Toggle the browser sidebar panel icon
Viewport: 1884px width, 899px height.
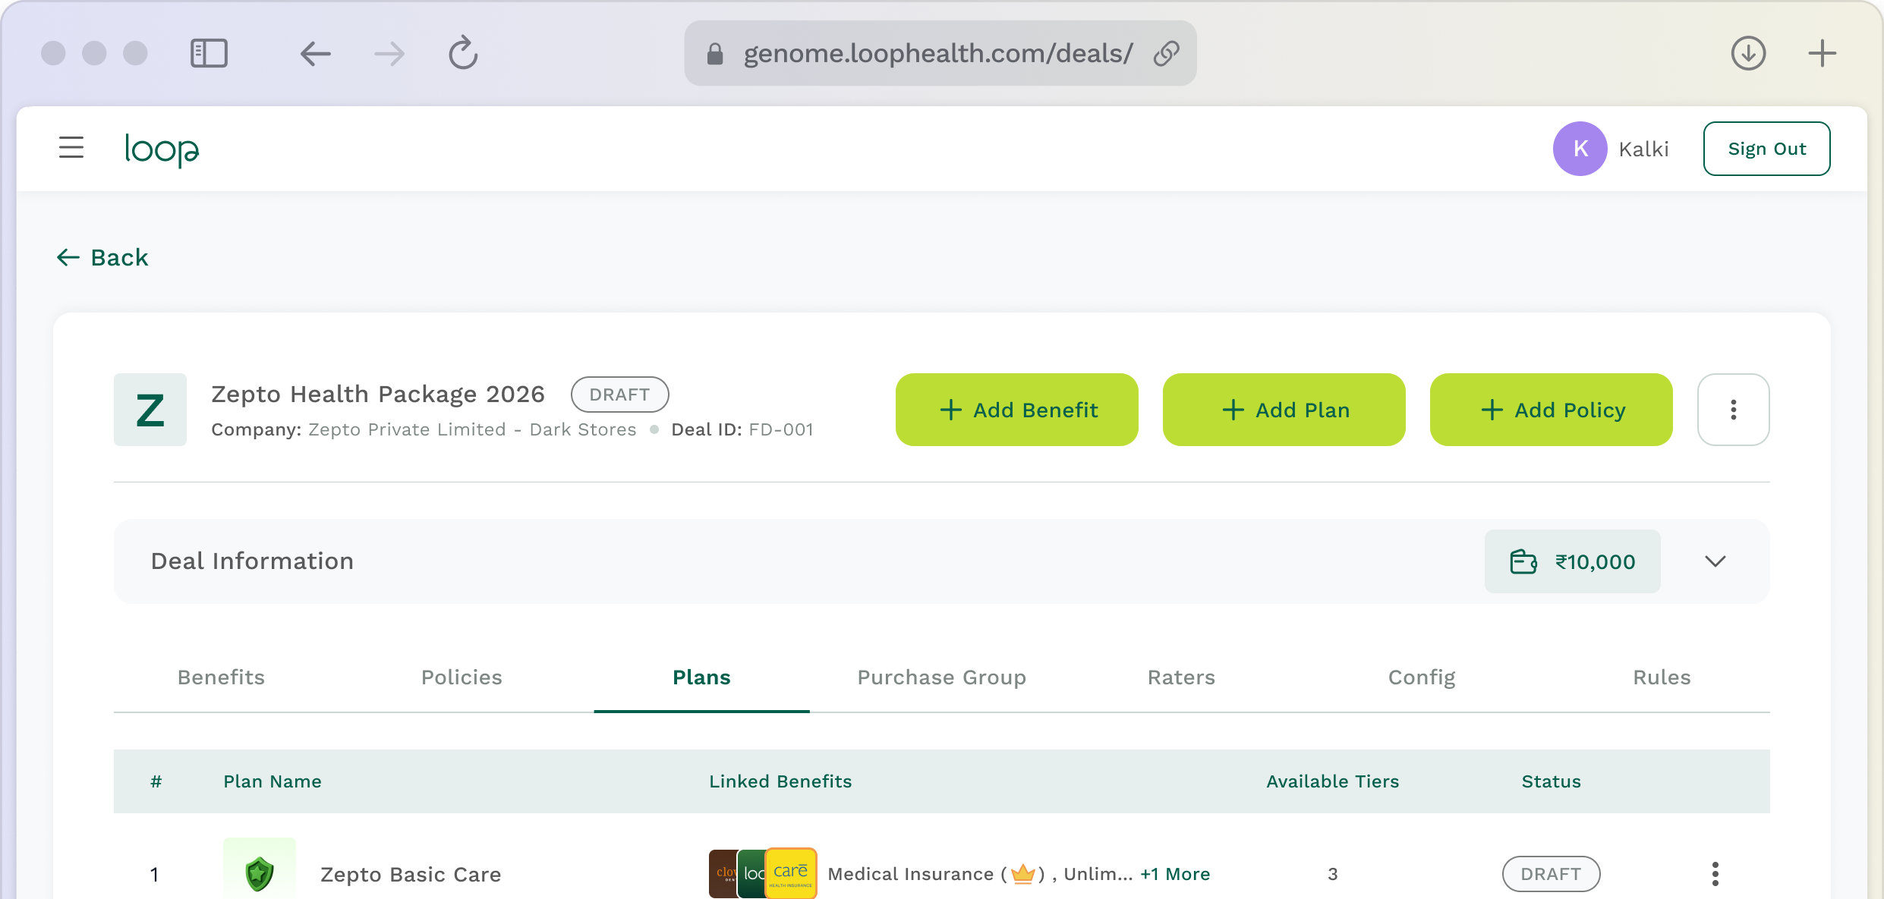(x=209, y=53)
